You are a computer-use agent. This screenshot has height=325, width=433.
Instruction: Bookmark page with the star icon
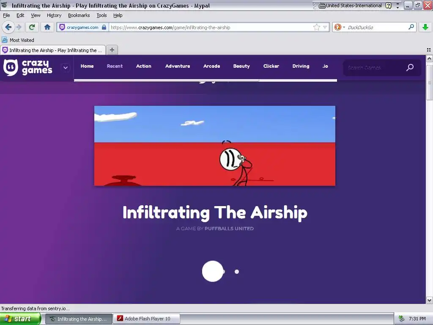(316, 27)
